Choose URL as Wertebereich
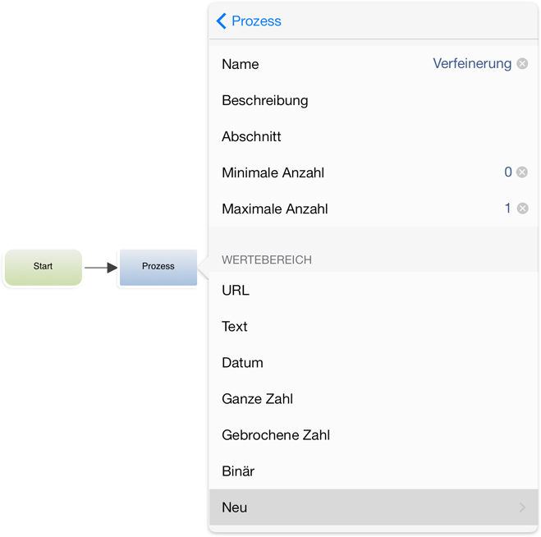 374,290
